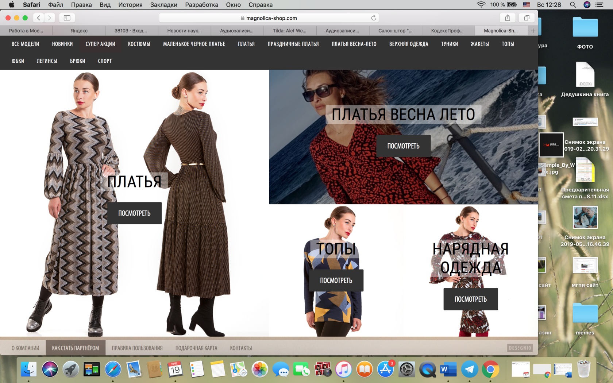
Task: Open the МАЛЕНЬКОЕ ЧЕРНОЕ ПЛАТЬЕ category
Action: tap(194, 44)
